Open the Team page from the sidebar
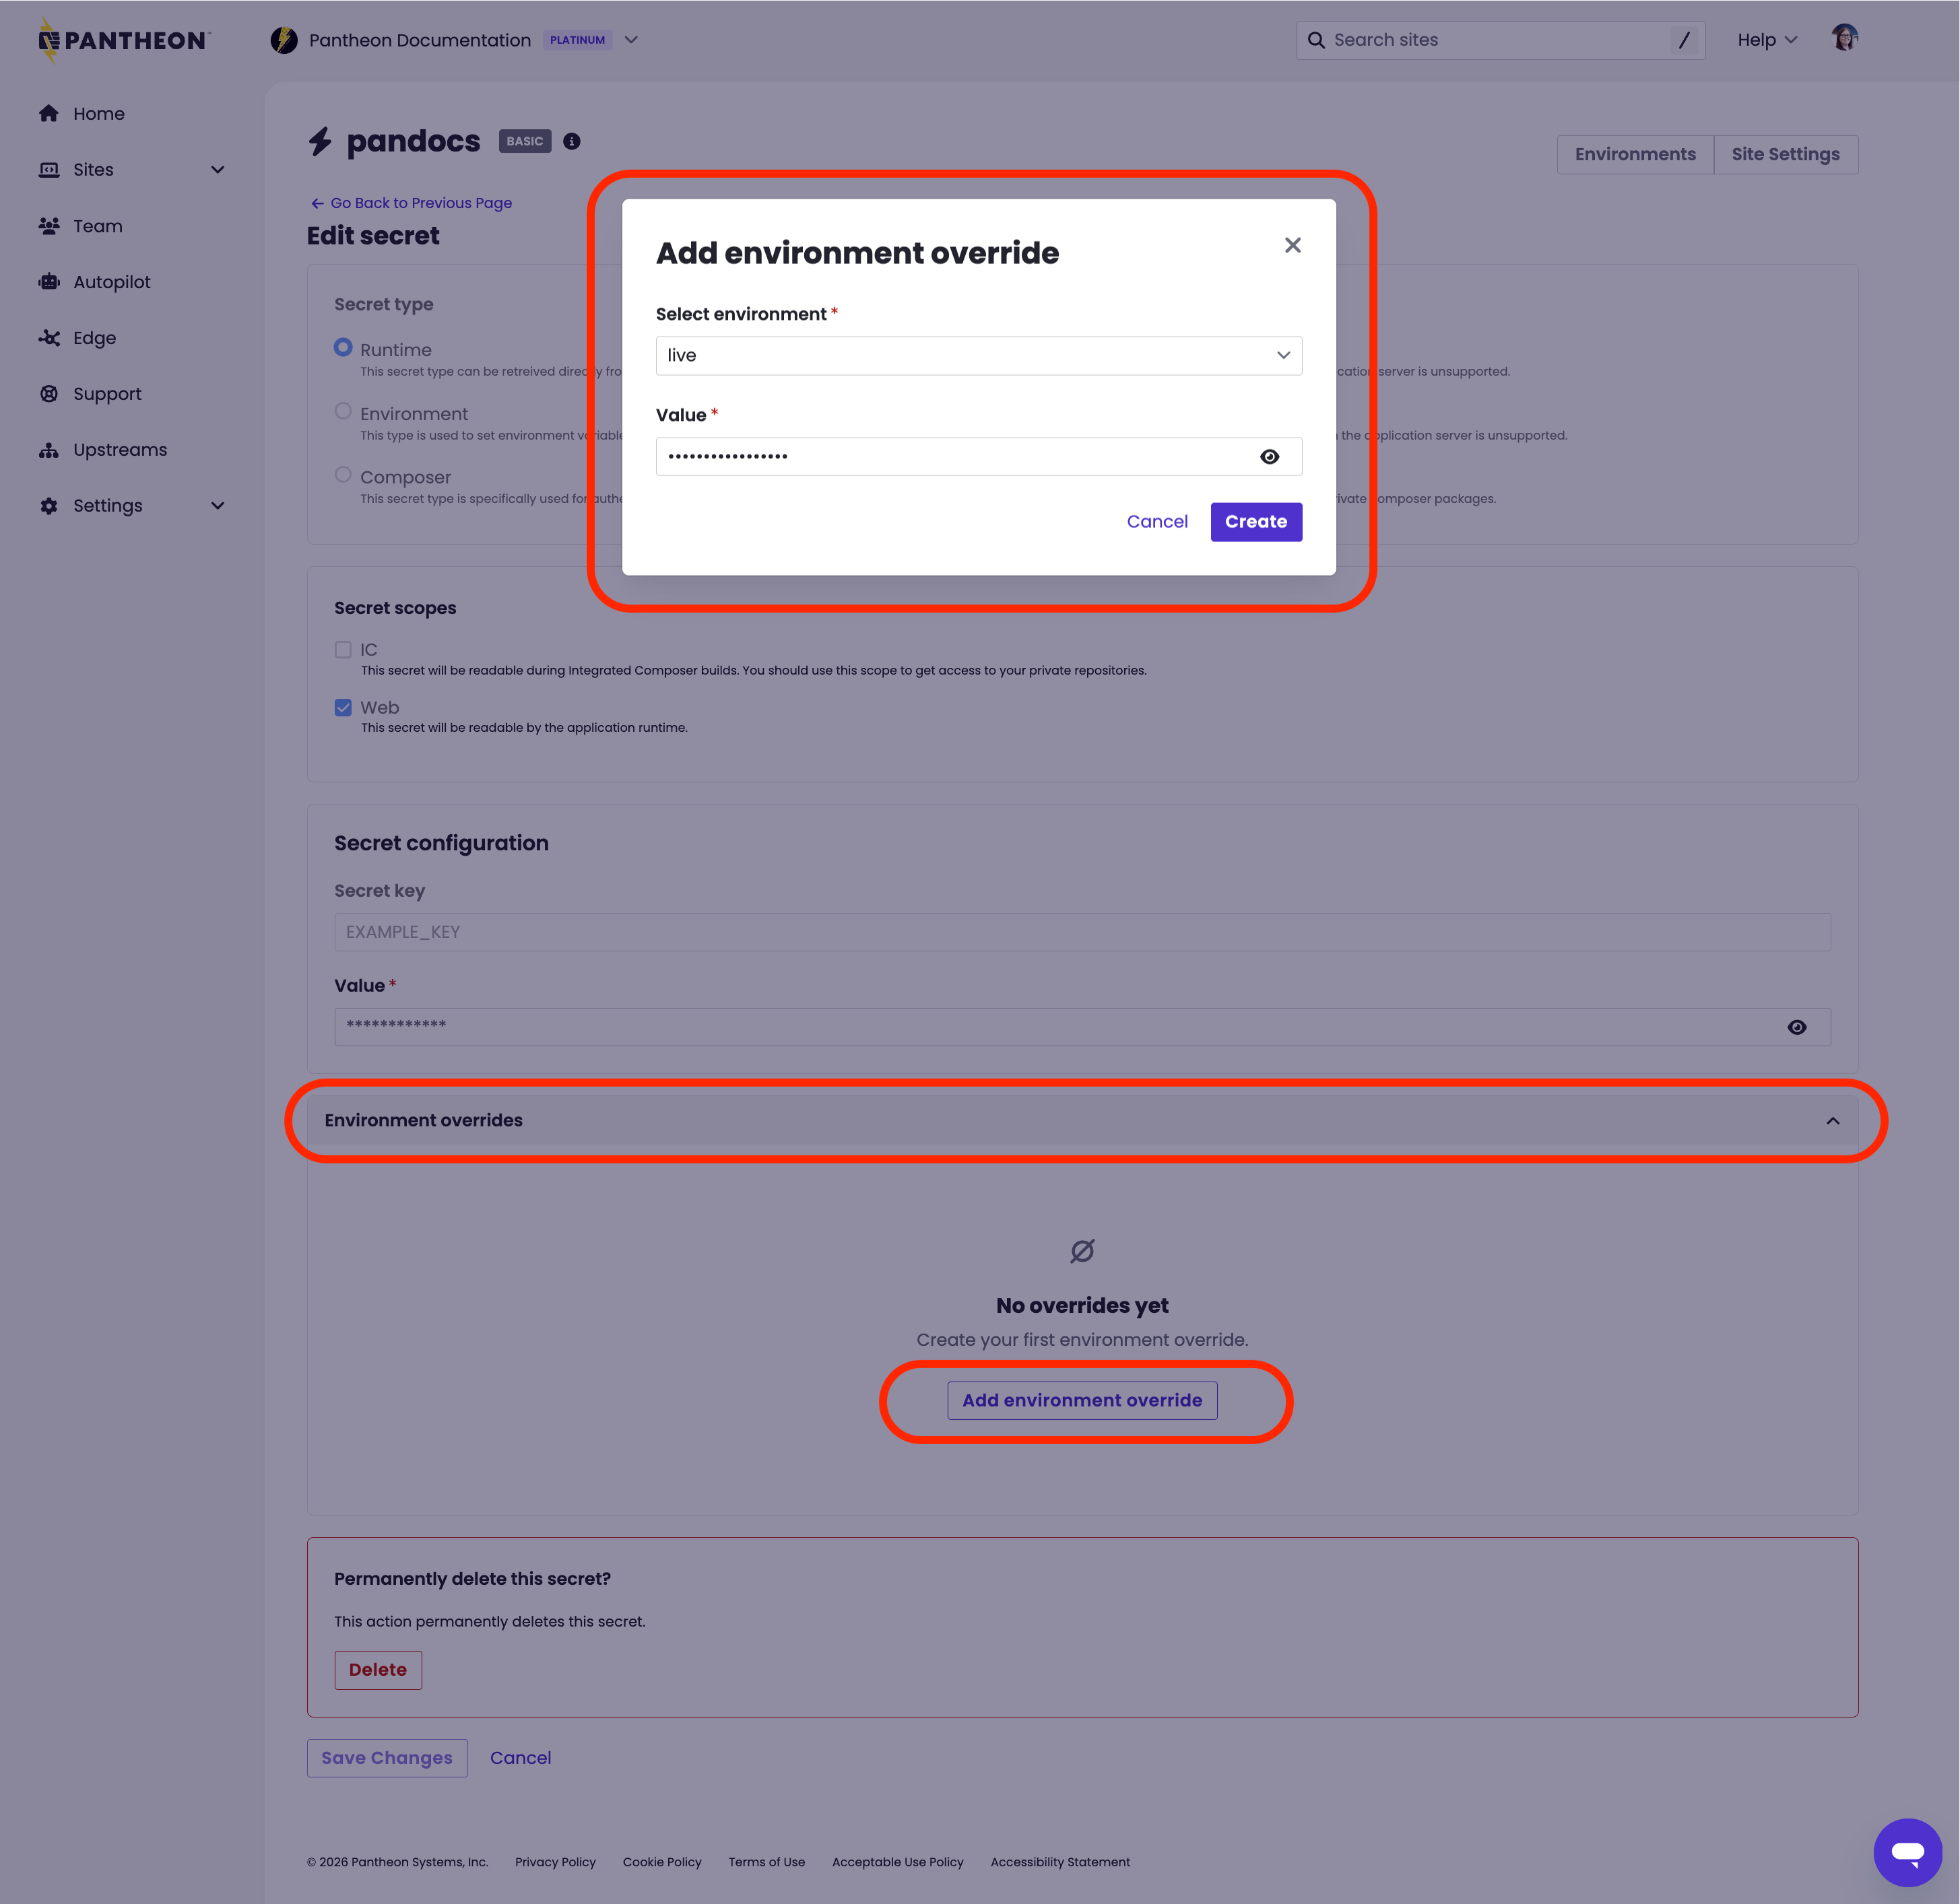Viewport: 1960px width, 1904px height. click(97, 225)
